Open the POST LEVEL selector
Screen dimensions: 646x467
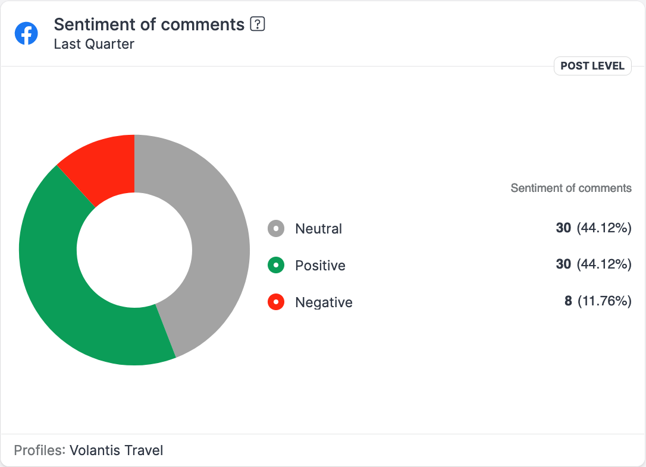point(592,66)
